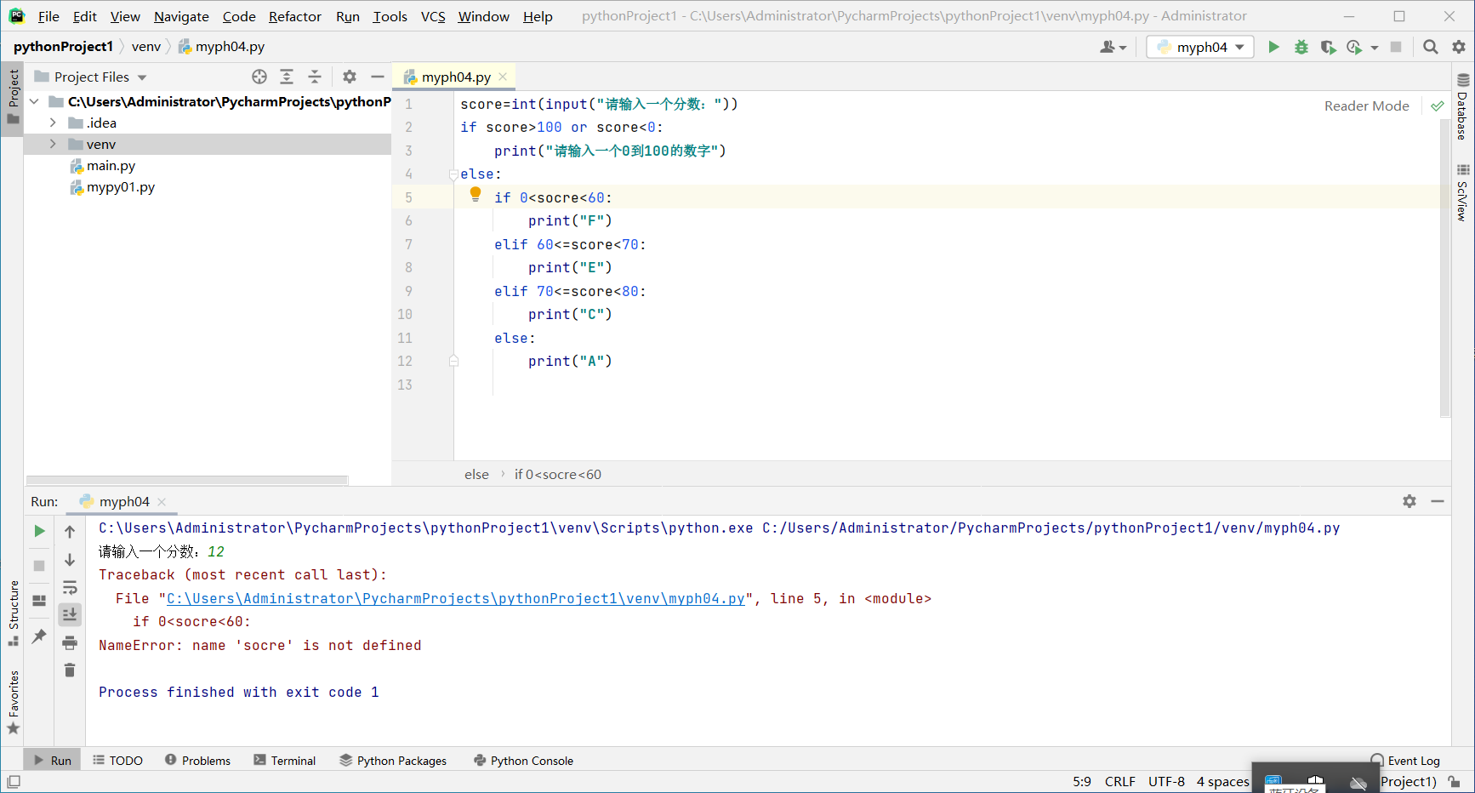The image size is (1475, 793).
Task: Open Project panel options gear
Action: [350, 77]
